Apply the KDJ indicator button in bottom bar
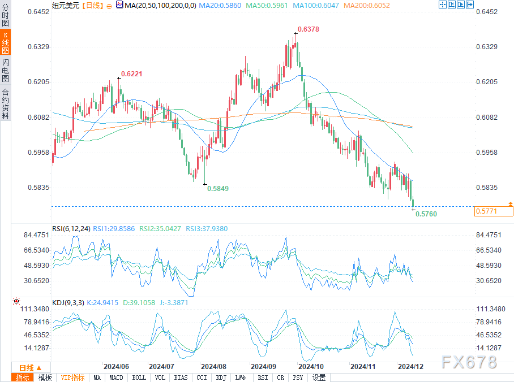 point(221,377)
